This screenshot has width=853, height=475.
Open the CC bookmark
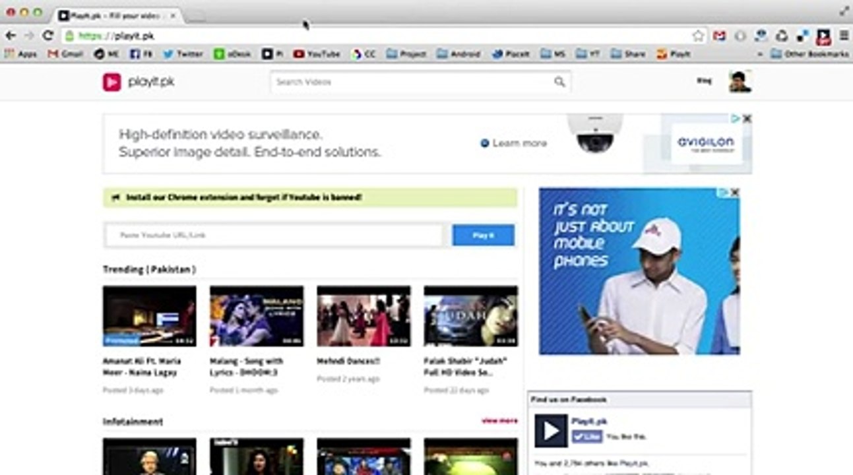tap(363, 54)
